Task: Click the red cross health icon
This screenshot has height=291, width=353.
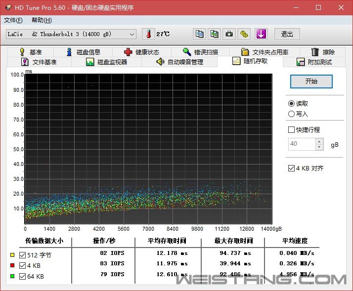Action: point(128,52)
